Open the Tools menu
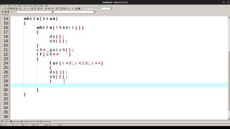Screen dimensions: 230x129 pyautogui.click(x=31, y=6)
